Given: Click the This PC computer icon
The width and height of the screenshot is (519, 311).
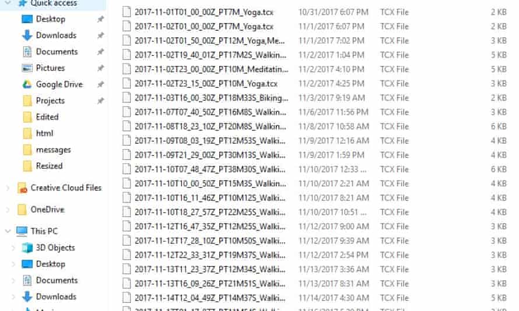Looking at the screenshot, I should click(22, 231).
